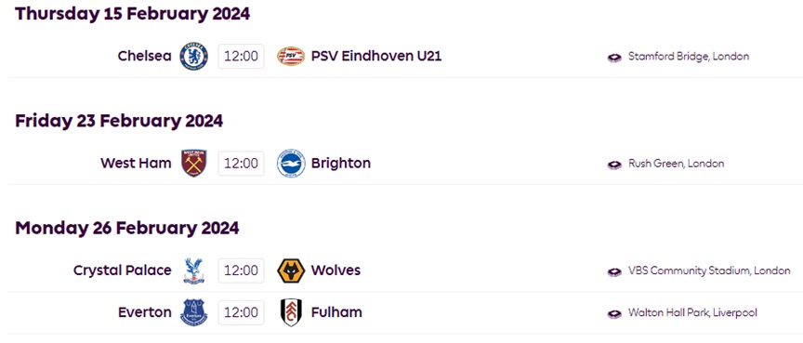Click the Crystal Palace team name
Image resolution: width=803 pixels, height=343 pixels.
point(123,270)
